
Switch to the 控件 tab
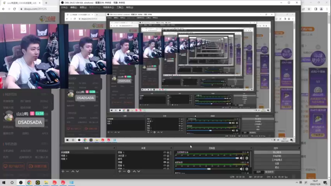pos(259,172)
